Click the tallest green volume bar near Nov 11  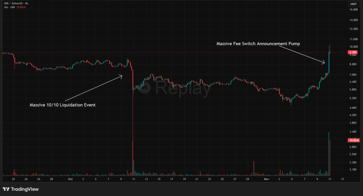point(329,153)
